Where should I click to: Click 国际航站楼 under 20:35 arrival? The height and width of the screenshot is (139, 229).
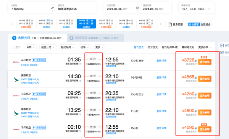(111, 100)
